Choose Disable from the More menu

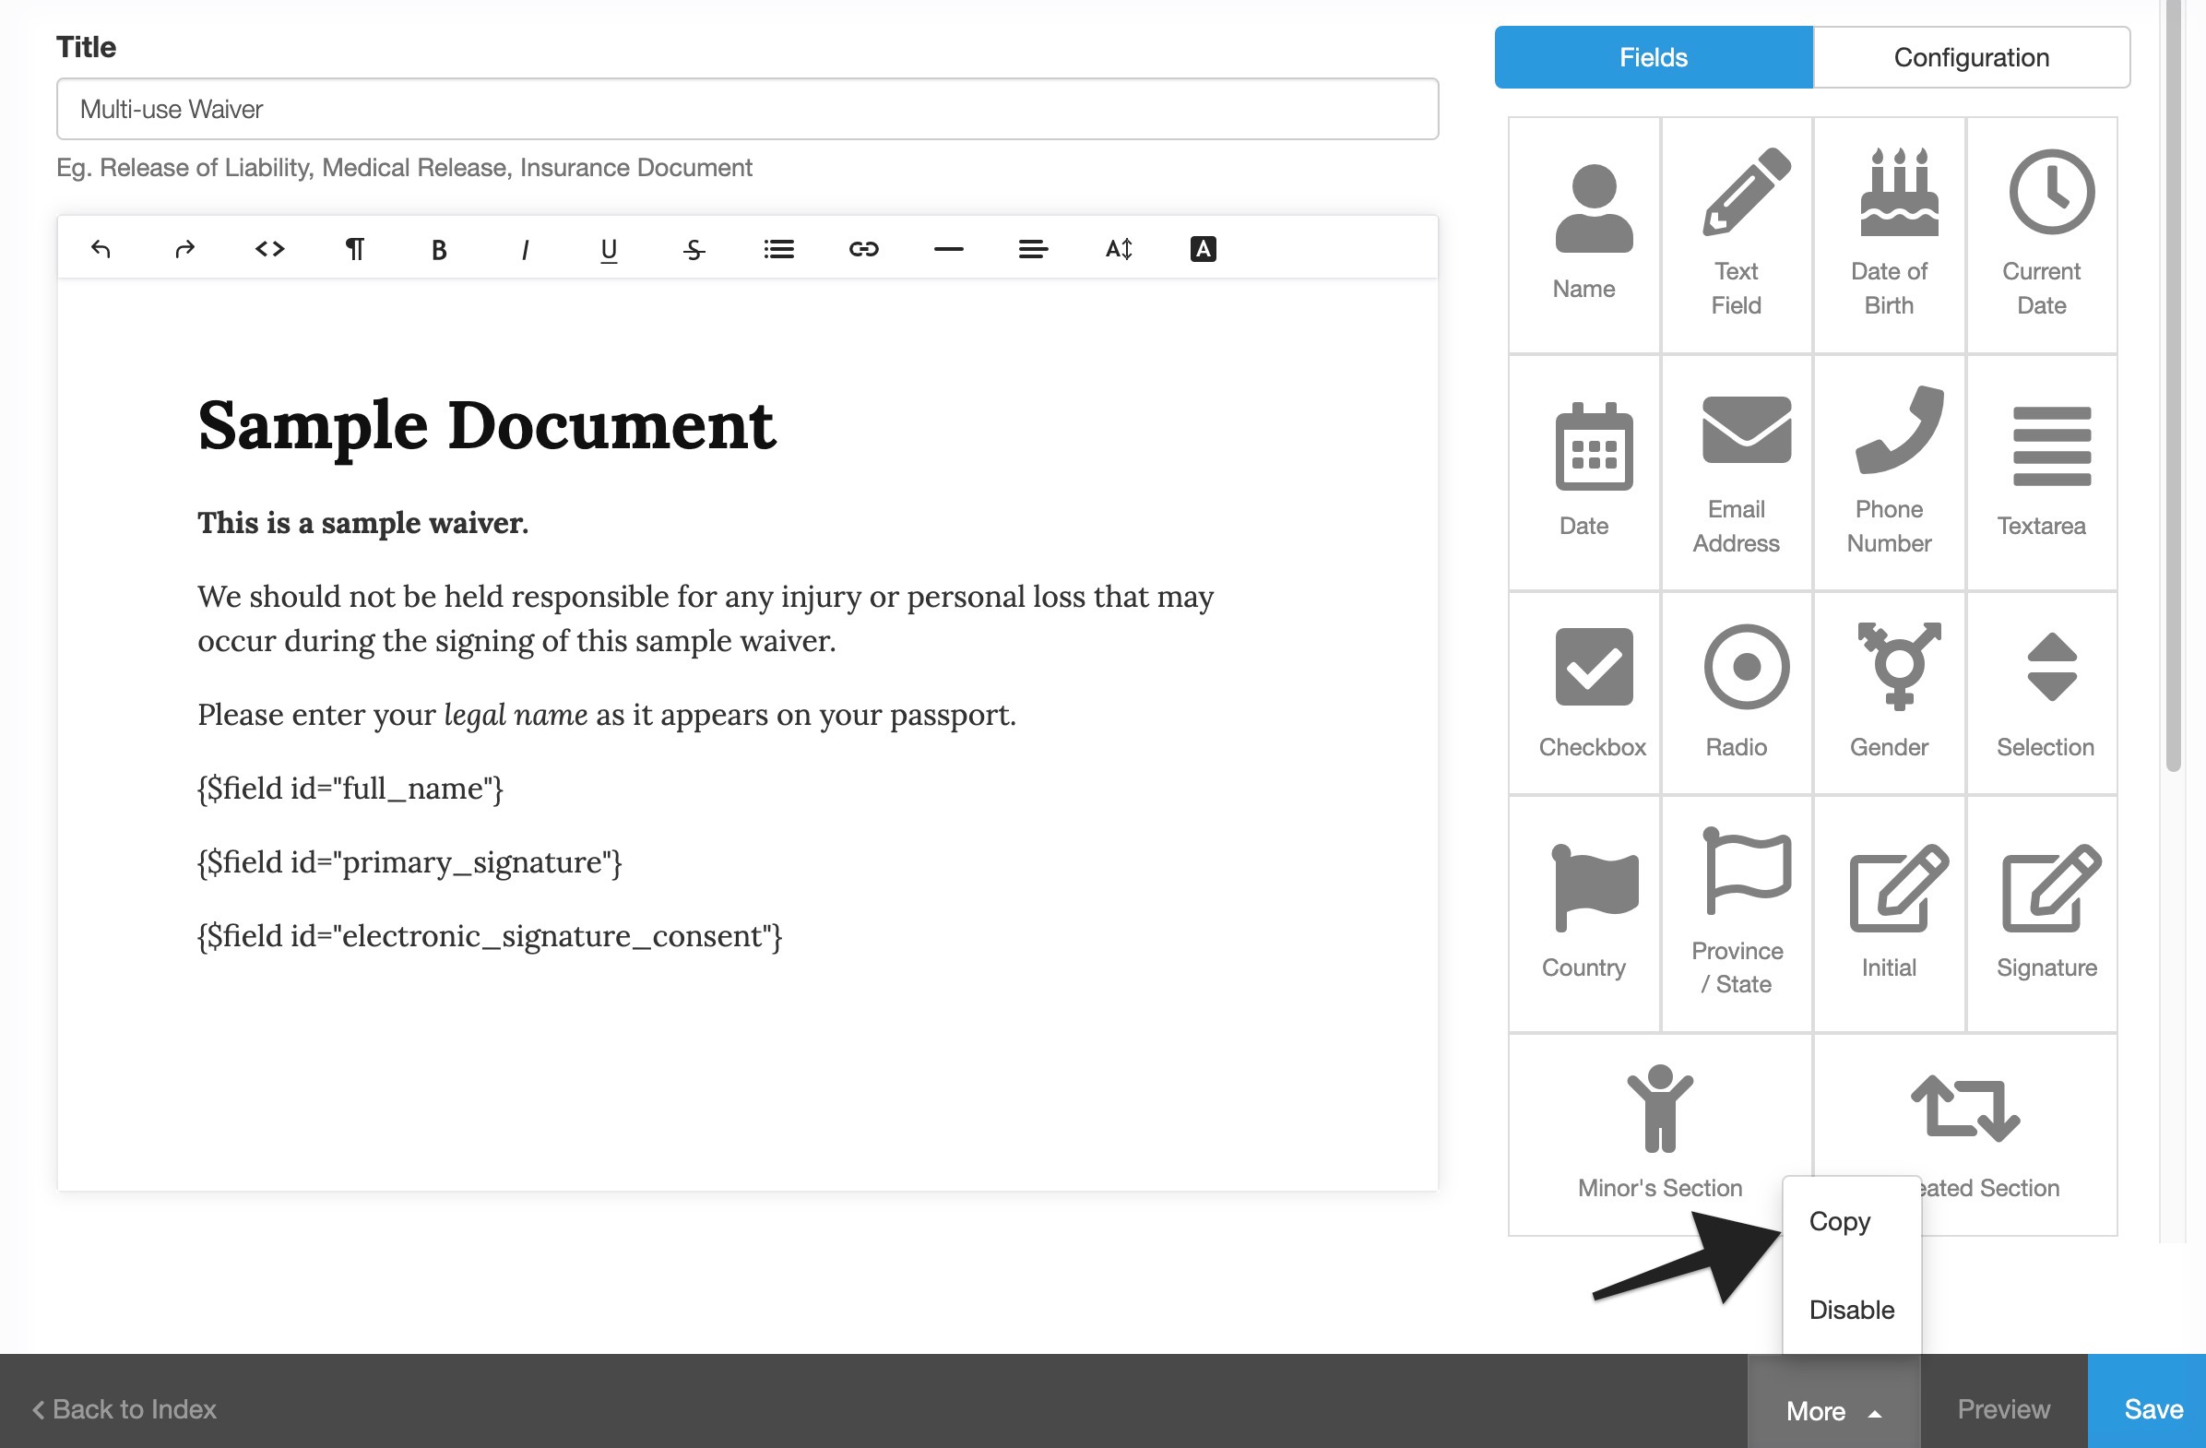click(1851, 1309)
